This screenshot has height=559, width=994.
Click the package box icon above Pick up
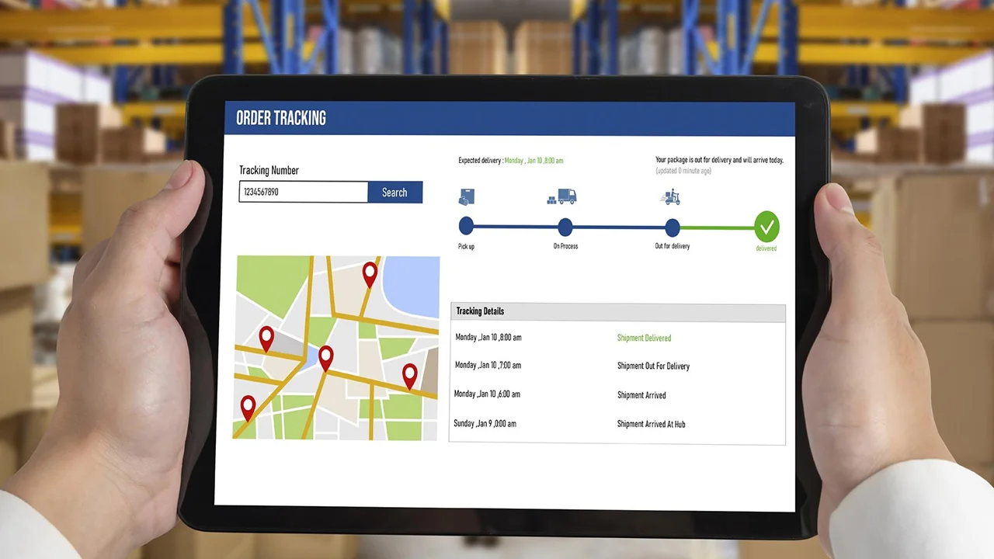point(466,197)
